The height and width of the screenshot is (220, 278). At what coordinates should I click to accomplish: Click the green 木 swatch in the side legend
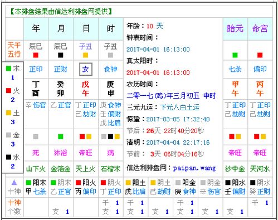point(8,69)
